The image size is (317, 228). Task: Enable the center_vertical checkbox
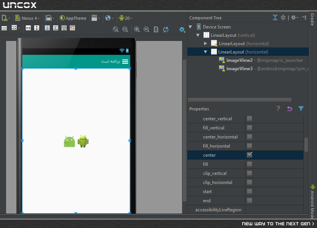point(249,118)
